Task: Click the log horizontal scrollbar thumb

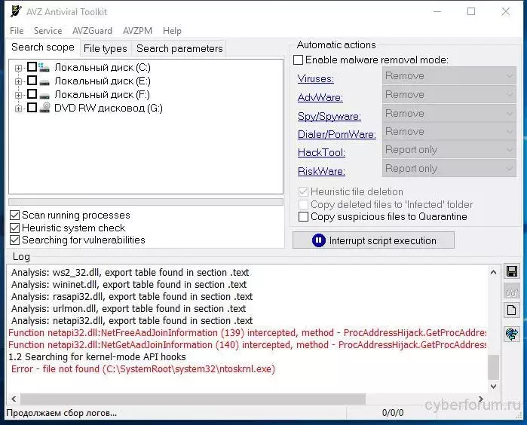Action: coord(193,399)
